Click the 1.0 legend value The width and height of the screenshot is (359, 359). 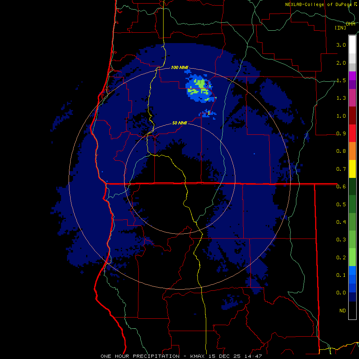click(341, 116)
